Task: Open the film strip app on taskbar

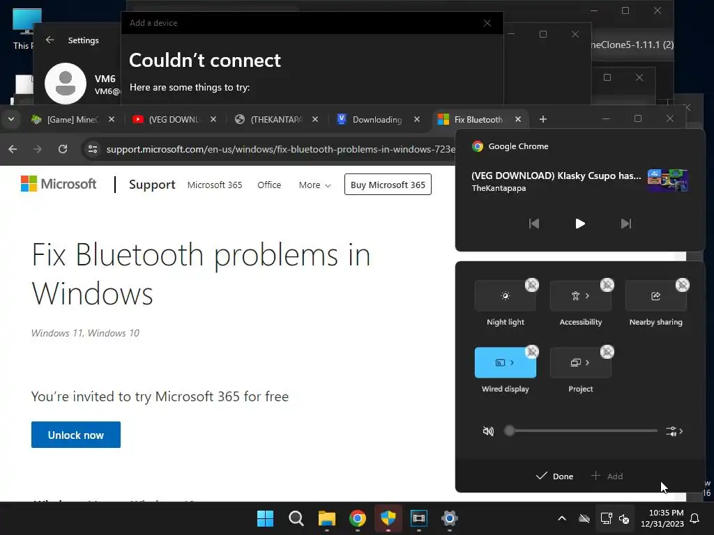Action: [x=419, y=518]
